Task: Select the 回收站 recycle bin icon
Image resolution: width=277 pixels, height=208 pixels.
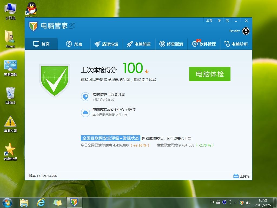Action: (11, 96)
